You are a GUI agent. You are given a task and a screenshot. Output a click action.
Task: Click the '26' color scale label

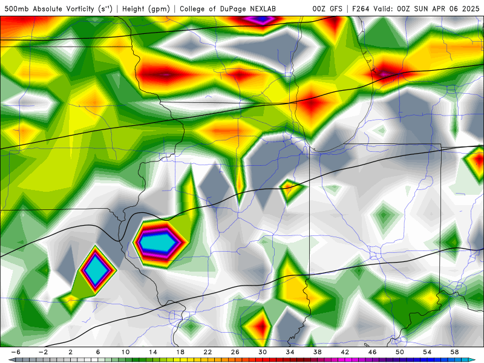pos(235,352)
